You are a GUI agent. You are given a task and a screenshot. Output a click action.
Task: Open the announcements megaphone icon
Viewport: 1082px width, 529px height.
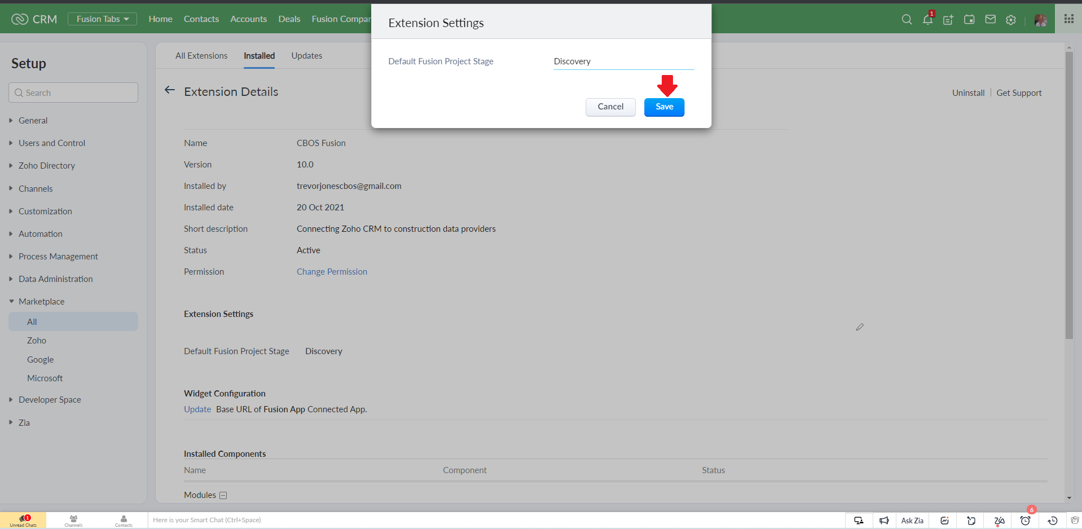[x=884, y=521]
